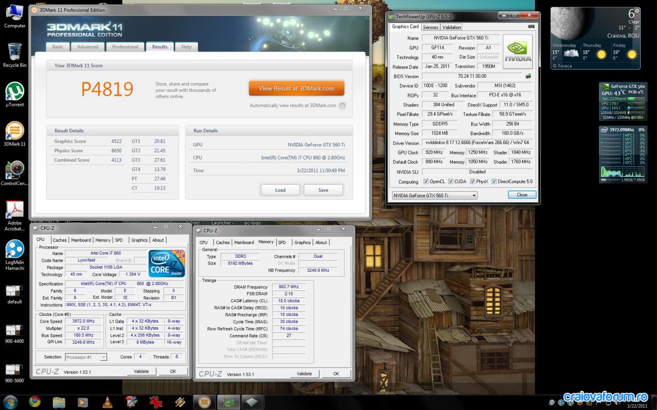
Task: Open the Help tab in 3DMark
Action: click(187, 47)
